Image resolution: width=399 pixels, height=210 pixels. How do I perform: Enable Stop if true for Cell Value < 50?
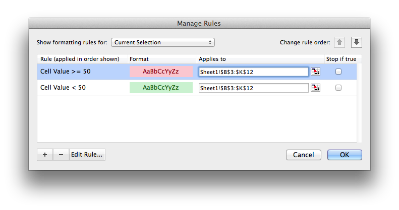(x=338, y=88)
